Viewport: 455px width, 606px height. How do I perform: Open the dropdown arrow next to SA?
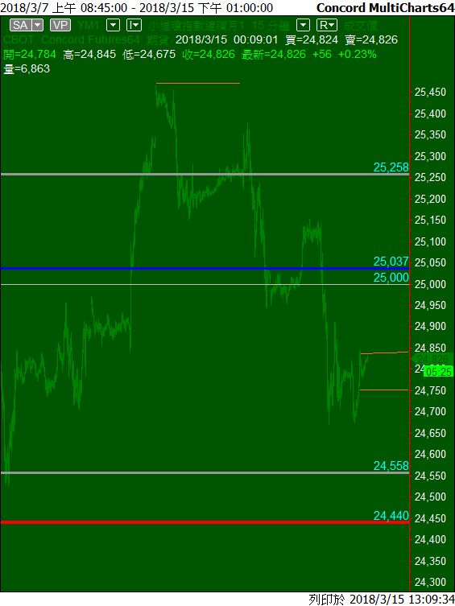[x=37, y=26]
